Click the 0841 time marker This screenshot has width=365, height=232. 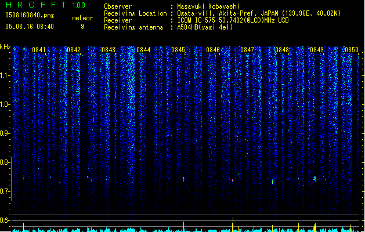tap(39, 49)
